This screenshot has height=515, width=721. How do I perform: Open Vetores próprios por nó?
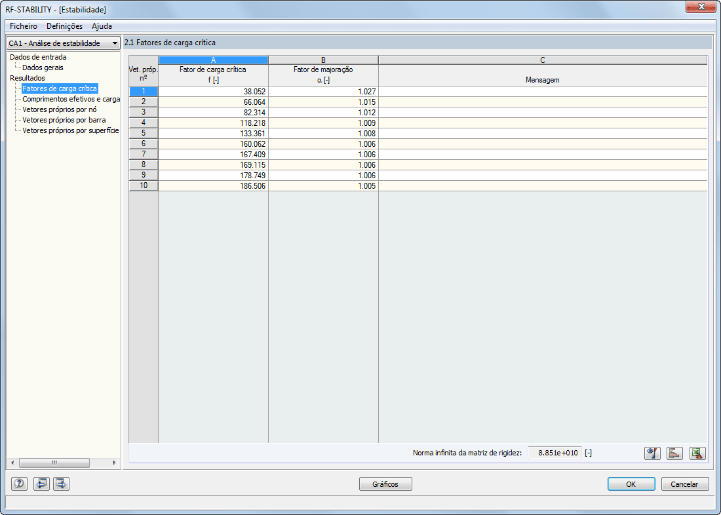59,109
